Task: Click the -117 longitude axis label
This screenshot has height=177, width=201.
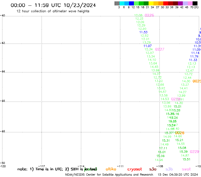Action: tap(42, 166)
